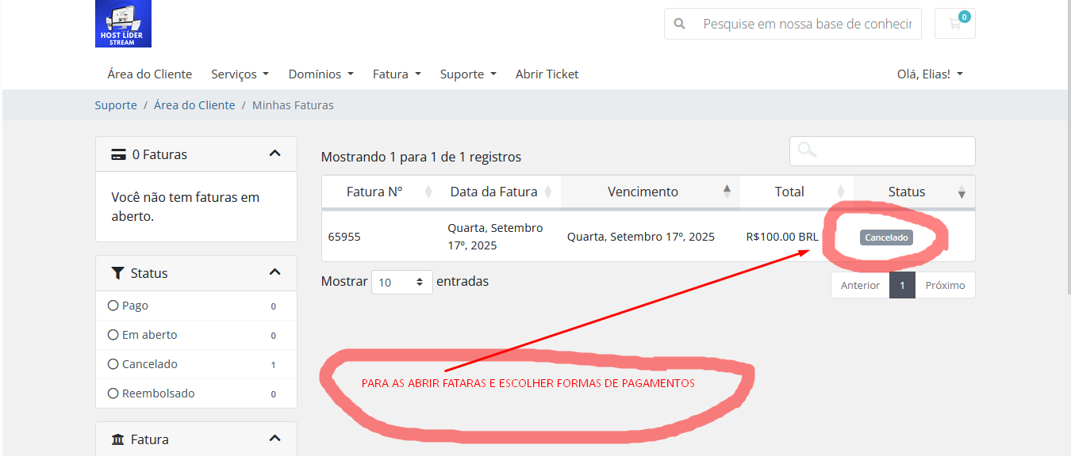Open the Mostrar entries count dropdown
The height and width of the screenshot is (456, 1071).
(x=401, y=283)
